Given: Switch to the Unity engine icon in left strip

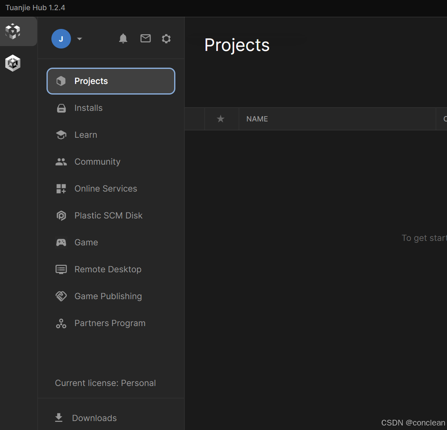Looking at the screenshot, I should tap(13, 63).
